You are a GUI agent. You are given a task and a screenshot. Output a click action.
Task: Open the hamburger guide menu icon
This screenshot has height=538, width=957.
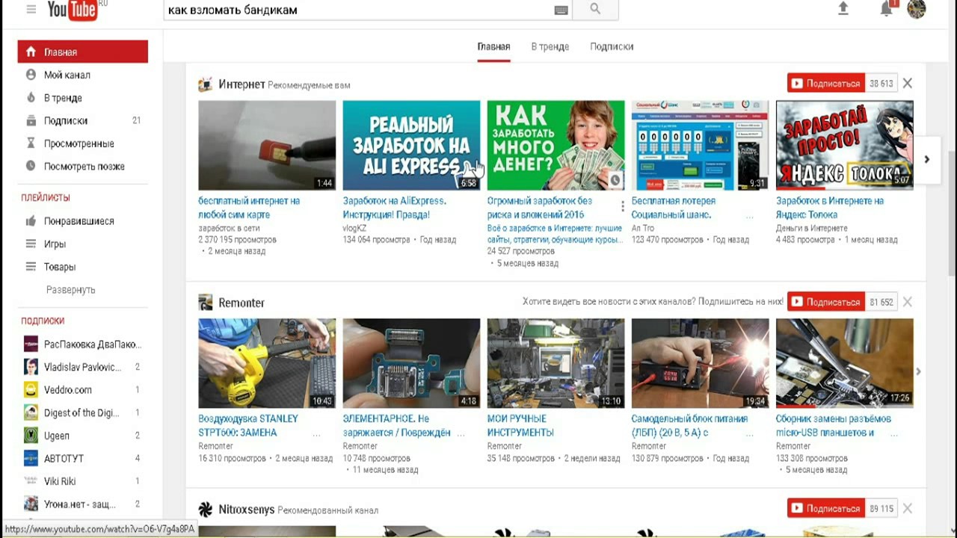pyautogui.click(x=31, y=9)
